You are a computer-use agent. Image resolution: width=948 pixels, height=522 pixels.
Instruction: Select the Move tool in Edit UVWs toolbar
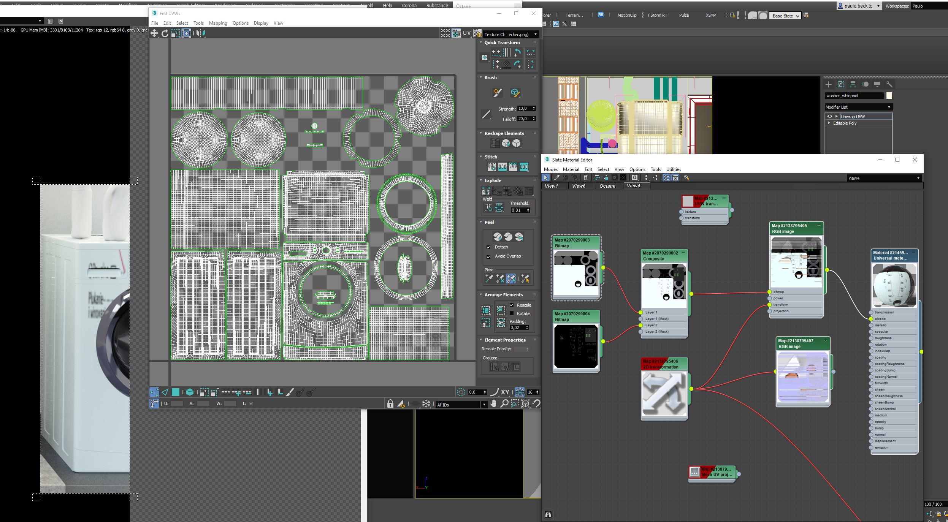point(154,33)
